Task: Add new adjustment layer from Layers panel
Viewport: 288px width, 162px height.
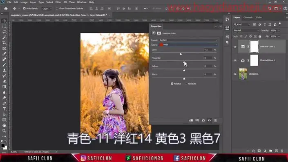Action: 265,151
